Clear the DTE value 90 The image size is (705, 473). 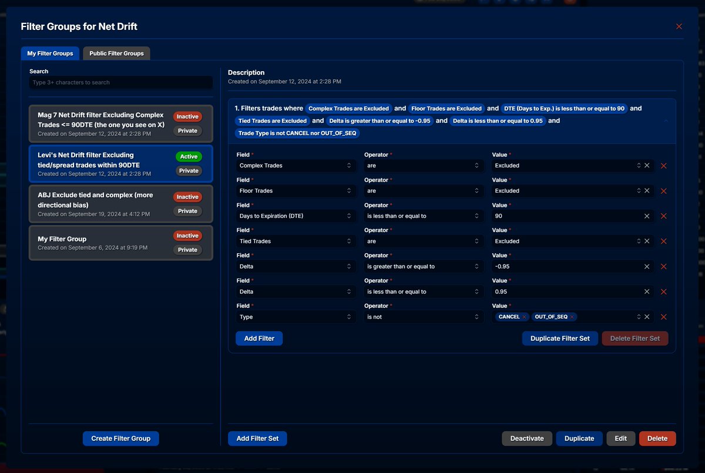[x=647, y=216]
